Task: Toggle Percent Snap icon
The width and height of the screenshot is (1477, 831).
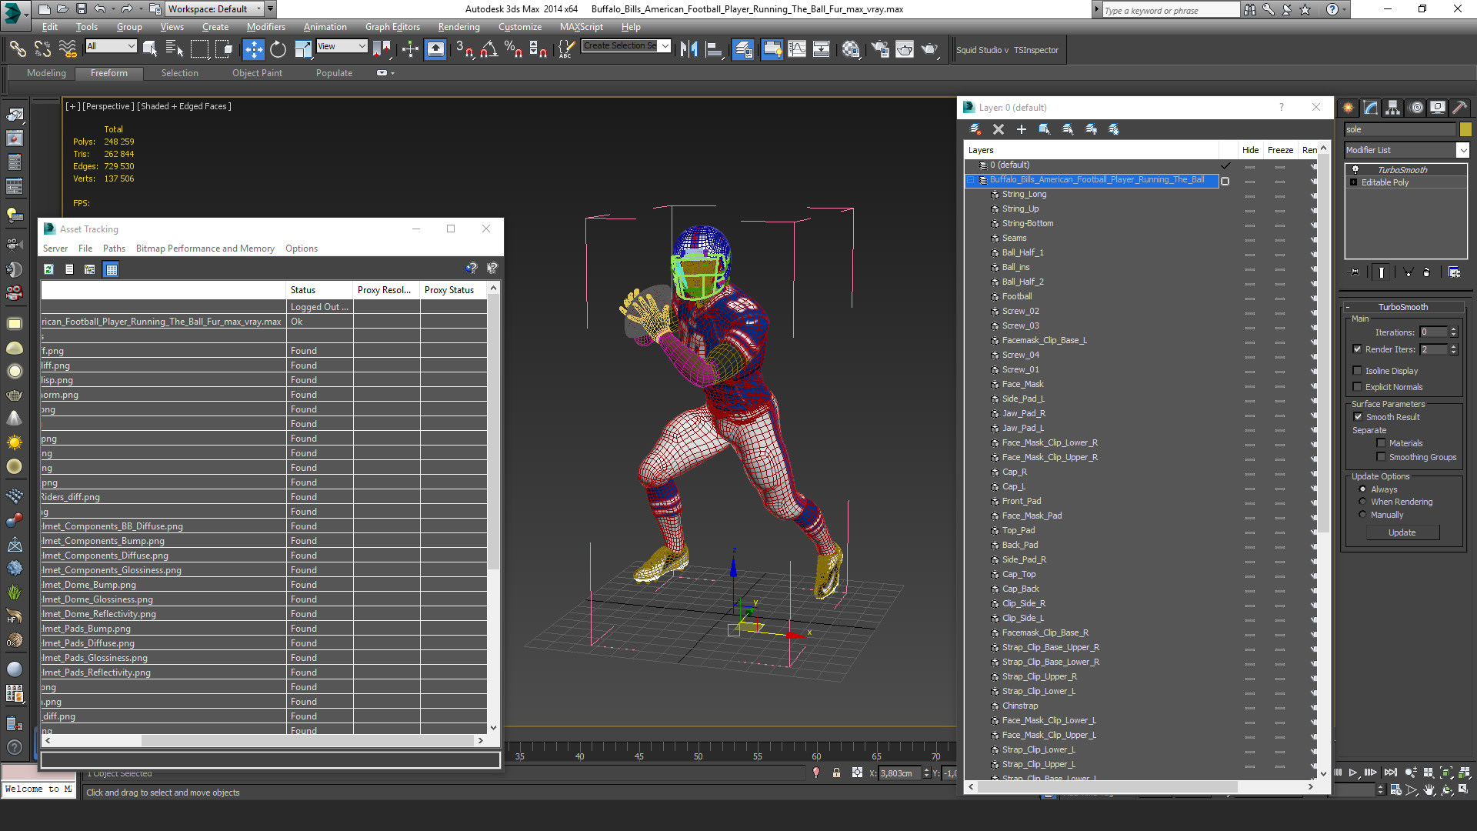Action: [513, 50]
